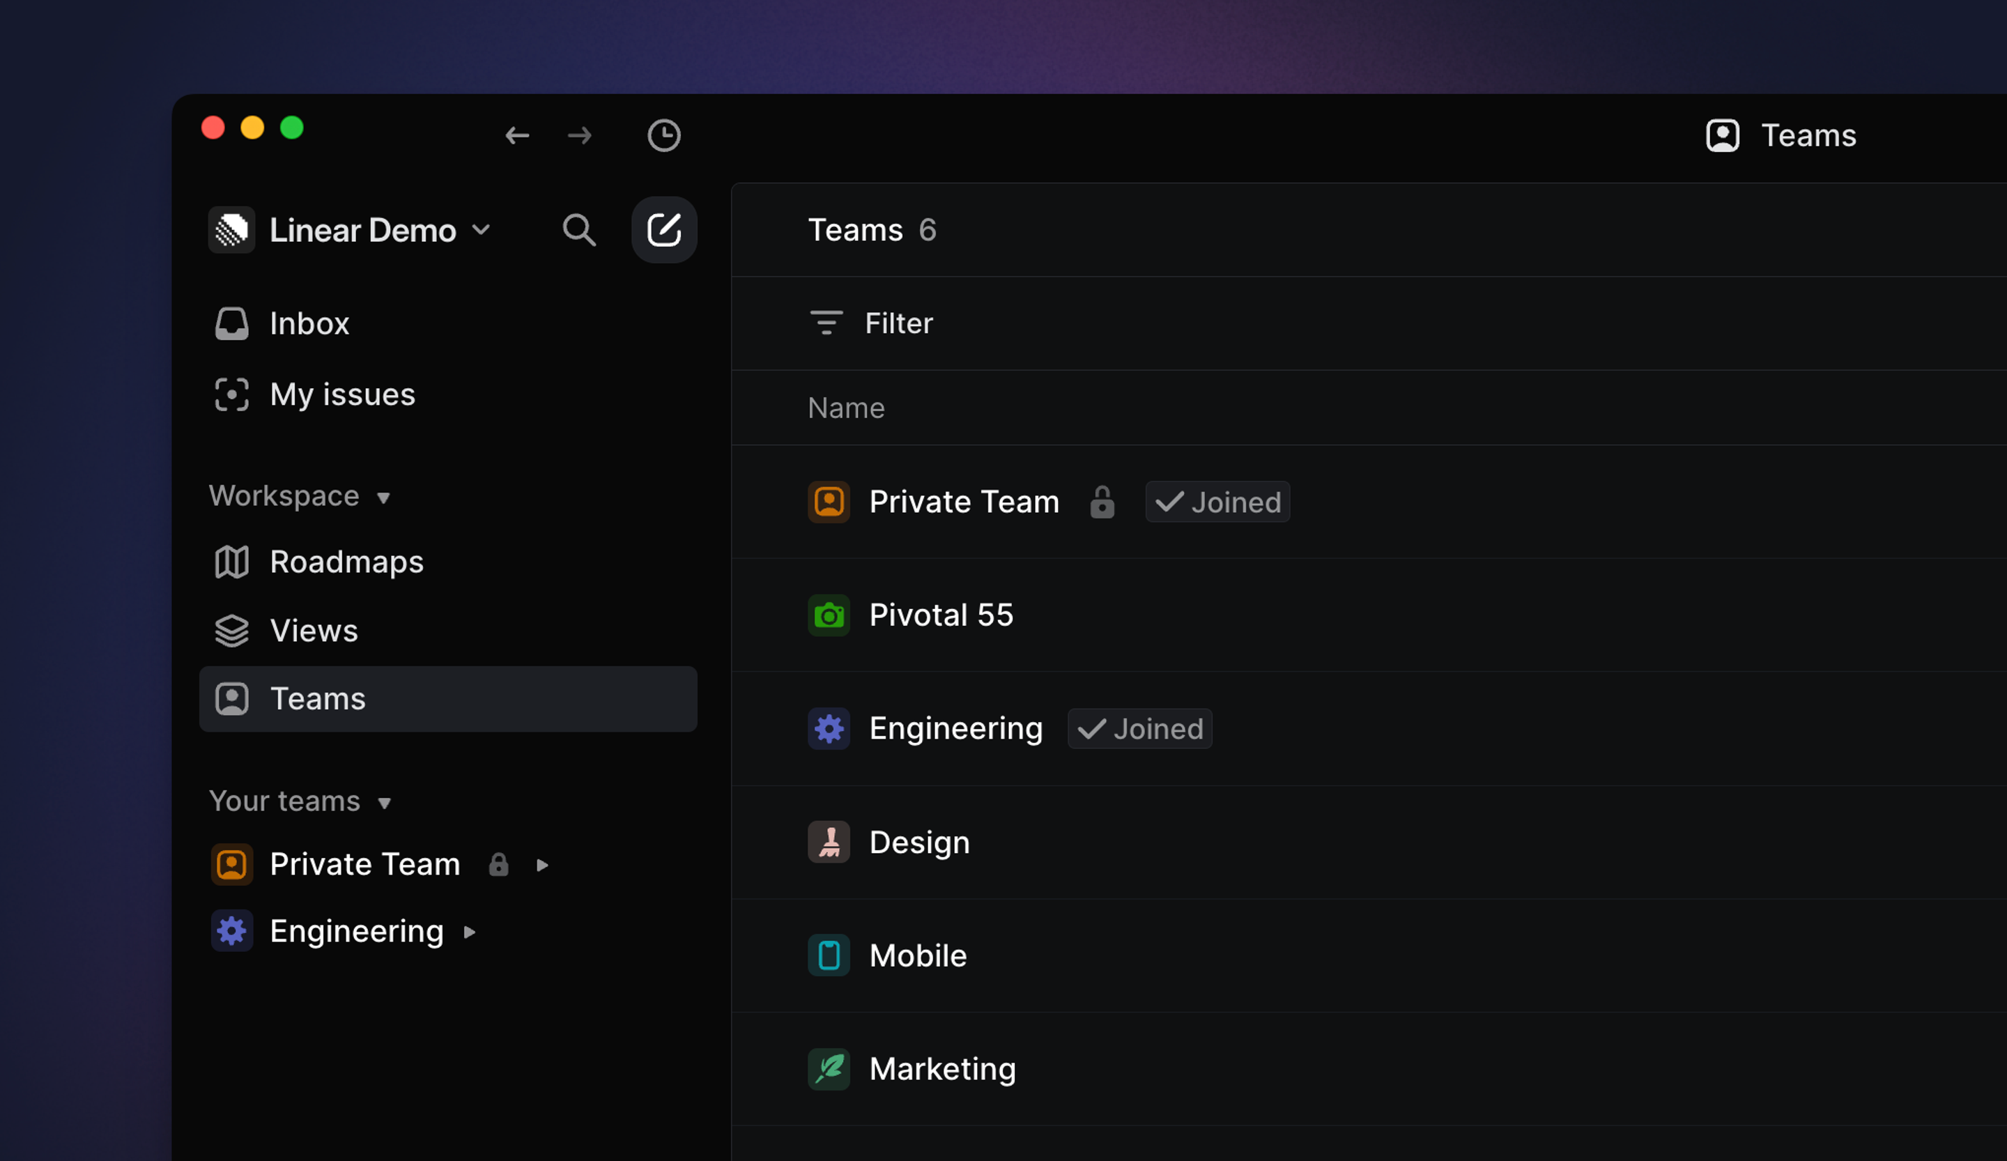Click the Mobile phone icon
This screenshot has width=2007, height=1161.
click(x=829, y=955)
